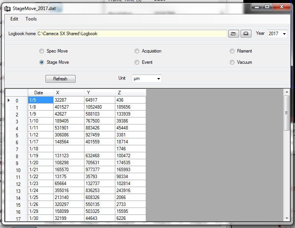
Task: Open the Edit menu
Action: [x=14, y=19]
